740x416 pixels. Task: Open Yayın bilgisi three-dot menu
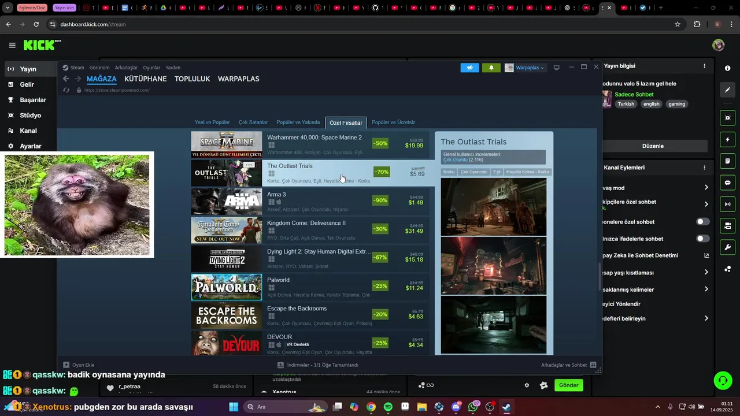click(x=704, y=66)
